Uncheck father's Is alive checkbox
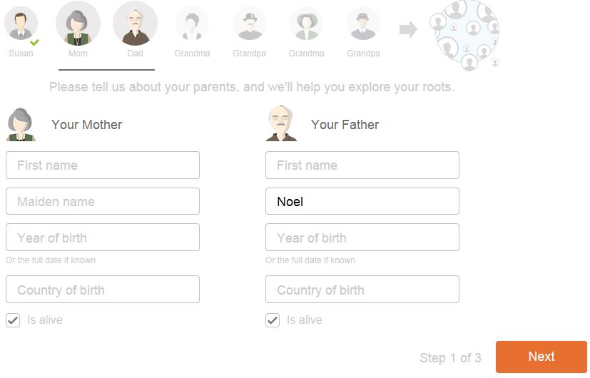 273,320
